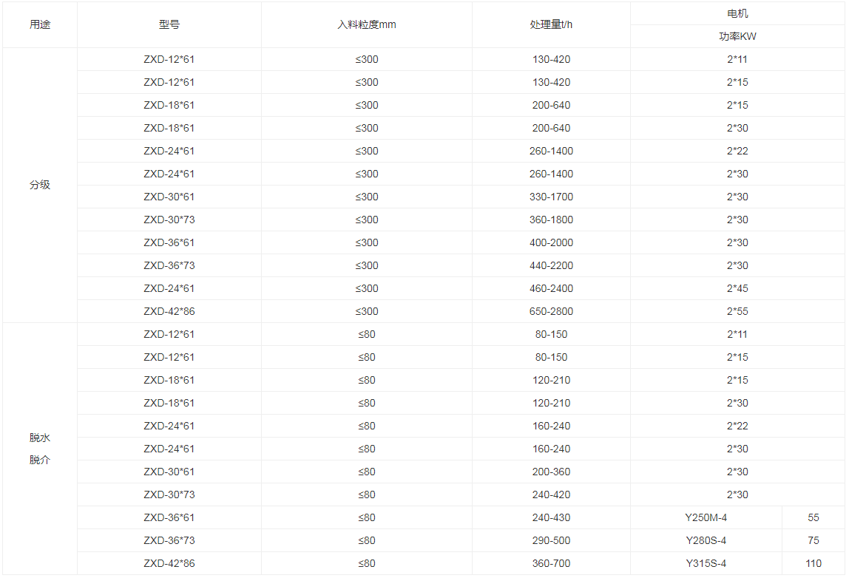Select the 型号 column header
849x578 pixels.
tap(169, 24)
